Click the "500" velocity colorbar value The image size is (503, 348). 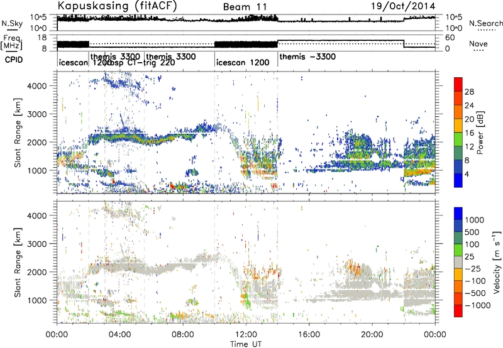point(472,232)
